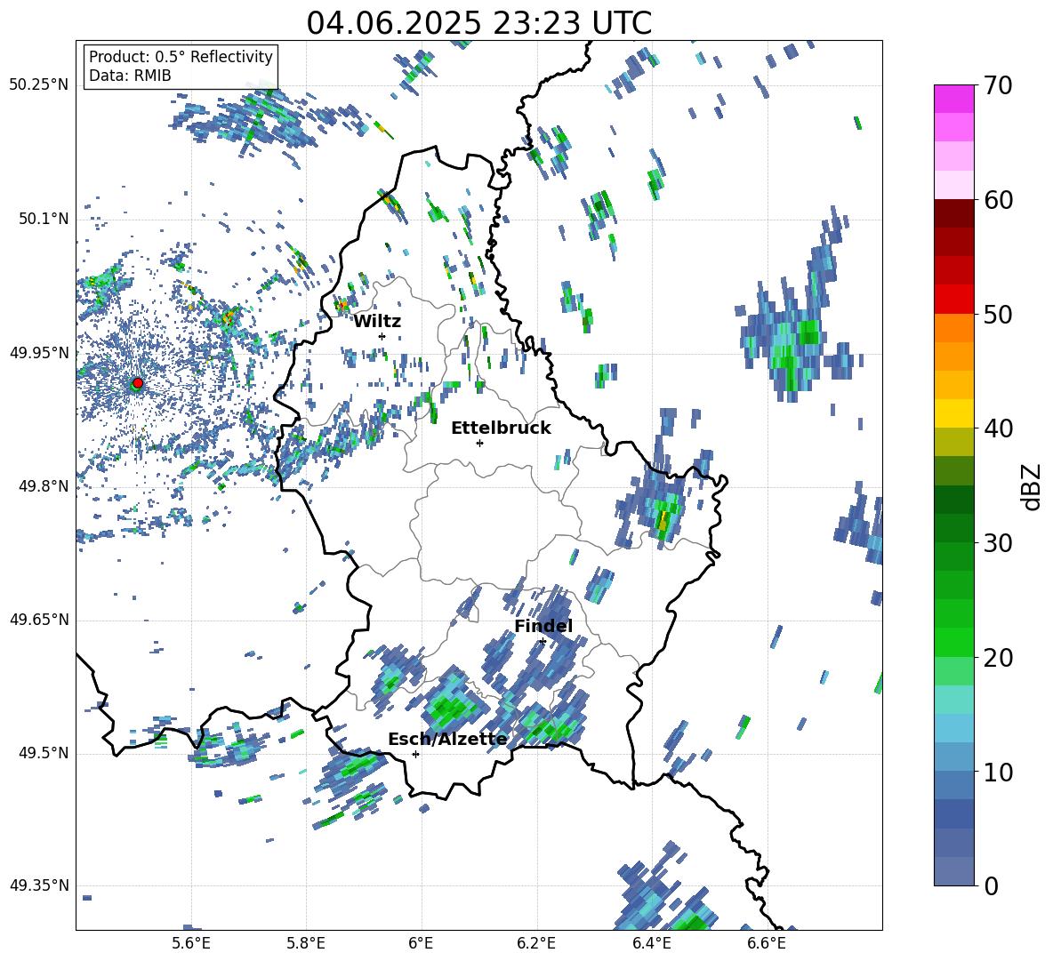Click the 40 value on the colorbar
The image size is (1053, 961).
(x=998, y=428)
